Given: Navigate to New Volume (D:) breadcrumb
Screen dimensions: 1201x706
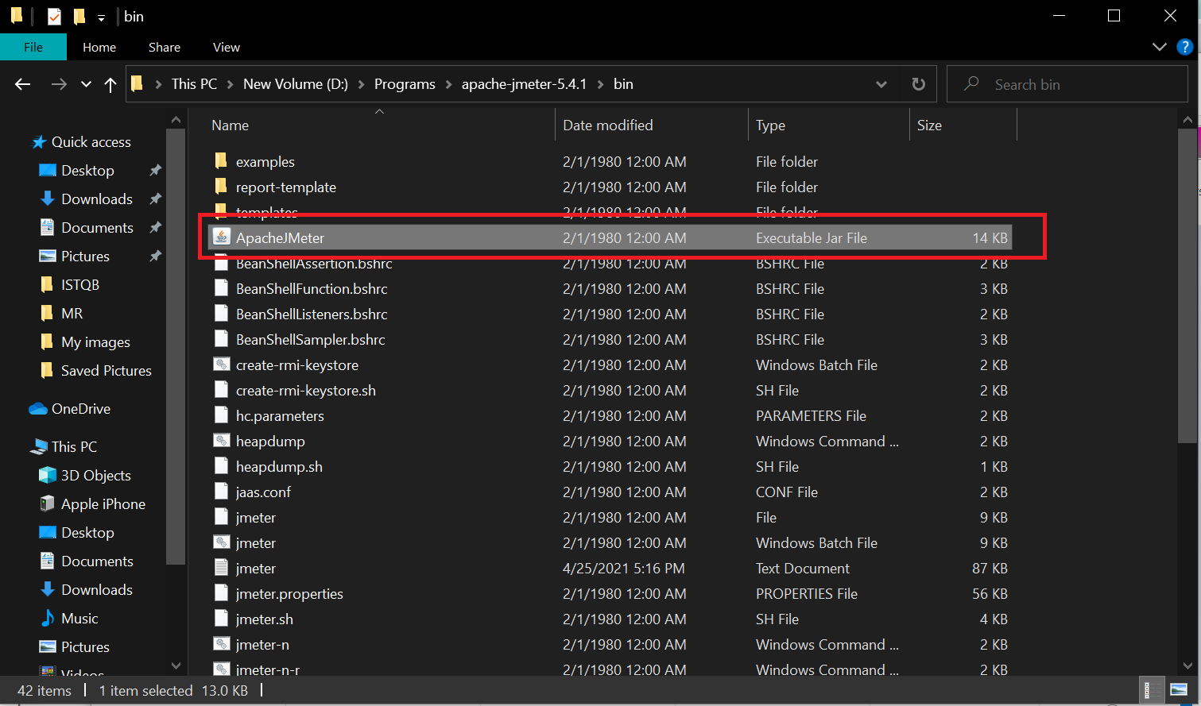Looking at the screenshot, I should 296,84.
